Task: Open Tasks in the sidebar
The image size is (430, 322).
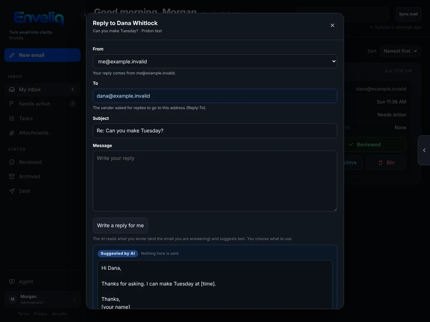Action: [x=42, y=118]
